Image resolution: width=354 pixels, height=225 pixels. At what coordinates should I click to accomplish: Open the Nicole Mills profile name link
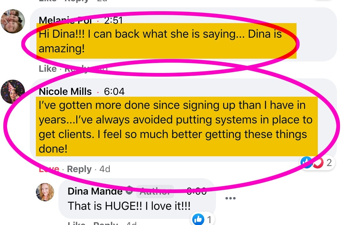(65, 92)
